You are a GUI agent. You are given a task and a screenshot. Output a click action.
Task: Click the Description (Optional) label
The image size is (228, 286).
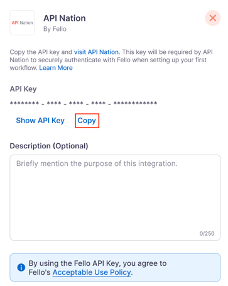pyautogui.click(x=49, y=146)
